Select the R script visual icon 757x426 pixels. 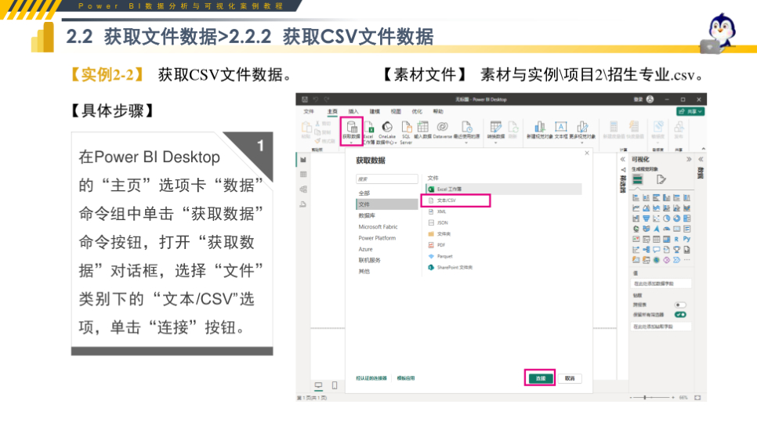(x=676, y=240)
